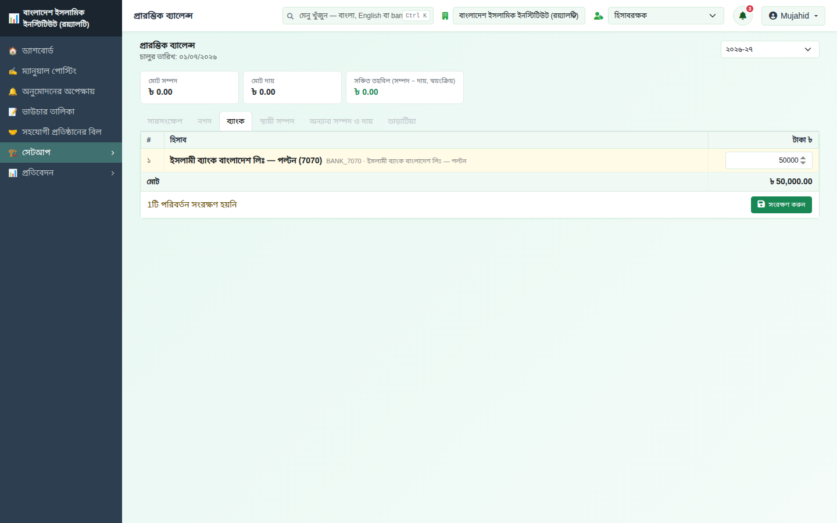Click the bar chart logo icon in sidebar header

(13, 19)
